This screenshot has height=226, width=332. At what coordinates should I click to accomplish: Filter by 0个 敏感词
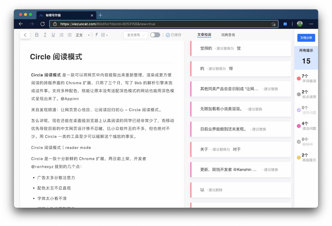(x=306, y=142)
